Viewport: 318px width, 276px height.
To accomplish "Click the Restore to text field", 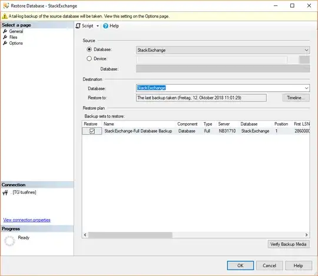I will (x=201, y=98).
